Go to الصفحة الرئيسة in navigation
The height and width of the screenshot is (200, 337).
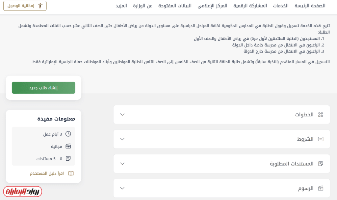(x=310, y=6)
